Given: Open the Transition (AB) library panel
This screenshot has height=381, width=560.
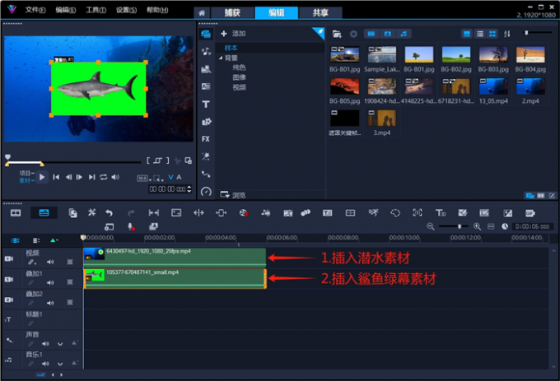Looking at the screenshot, I should pos(206,86).
